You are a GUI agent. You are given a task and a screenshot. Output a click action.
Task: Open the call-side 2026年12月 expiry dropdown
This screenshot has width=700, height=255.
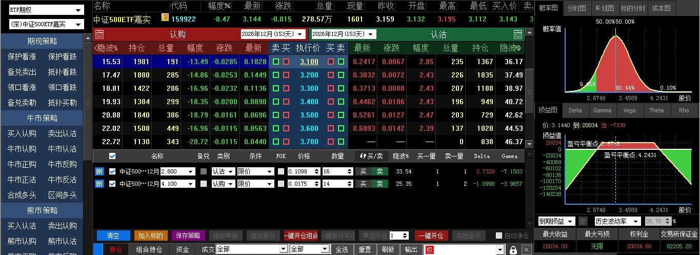273,34
